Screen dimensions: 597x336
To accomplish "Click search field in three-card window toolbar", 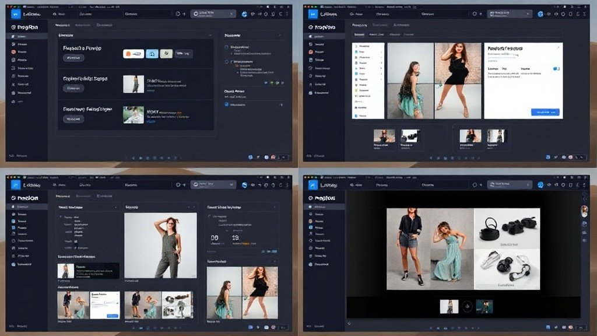I will (147, 14).
